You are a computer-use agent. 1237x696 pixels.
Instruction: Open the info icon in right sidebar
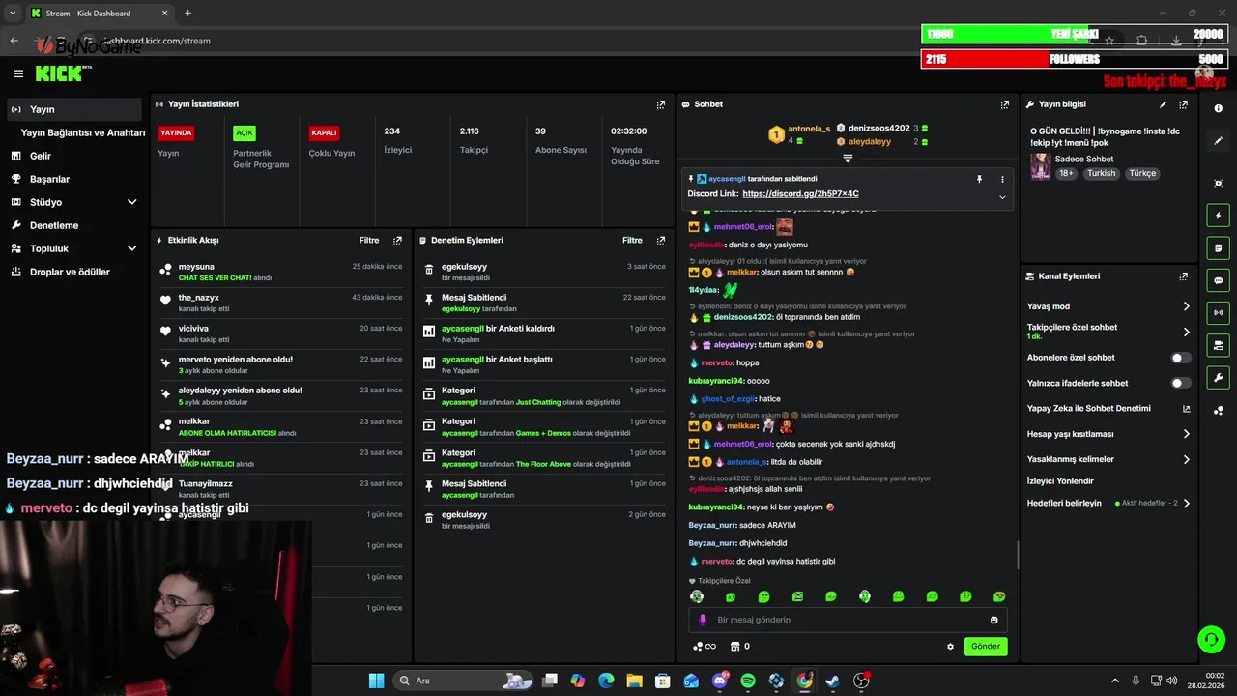1218,108
